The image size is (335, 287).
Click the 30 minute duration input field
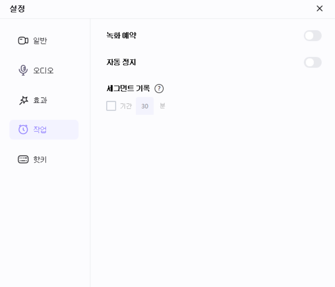coord(145,106)
